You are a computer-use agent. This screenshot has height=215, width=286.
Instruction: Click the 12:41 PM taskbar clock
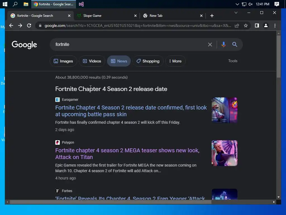coord(263,4)
